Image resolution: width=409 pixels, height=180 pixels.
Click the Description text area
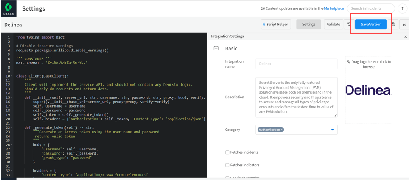(296, 97)
